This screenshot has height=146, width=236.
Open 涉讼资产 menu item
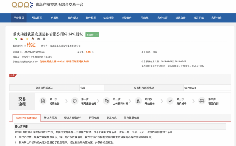pos(127,18)
